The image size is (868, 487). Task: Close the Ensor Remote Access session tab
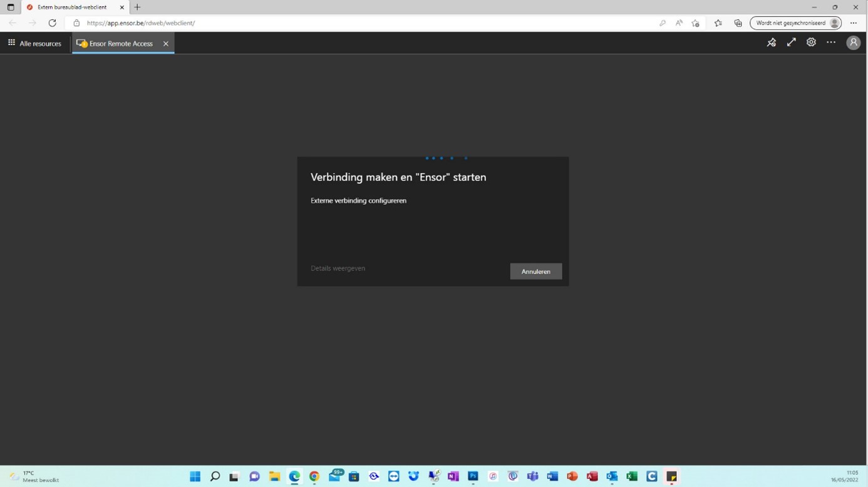coord(166,43)
